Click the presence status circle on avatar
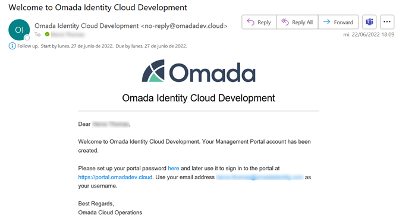The height and width of the screenshot is (222, 396). pos(27,38)
